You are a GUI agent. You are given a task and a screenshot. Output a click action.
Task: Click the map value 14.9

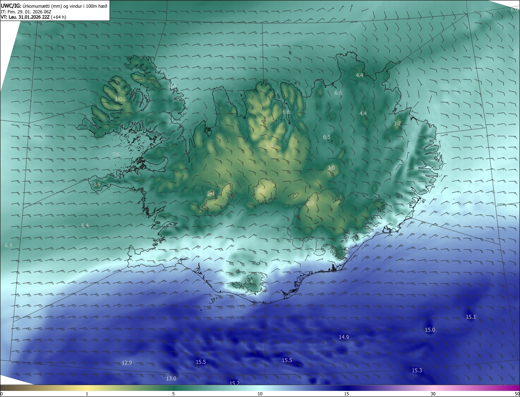tap(344, 337)
